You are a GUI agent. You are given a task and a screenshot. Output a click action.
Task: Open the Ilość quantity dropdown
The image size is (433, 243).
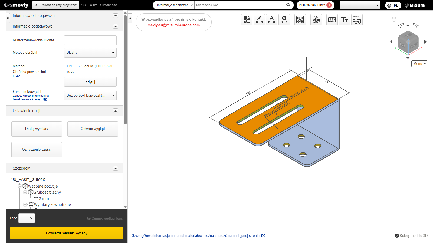(27, 218)
